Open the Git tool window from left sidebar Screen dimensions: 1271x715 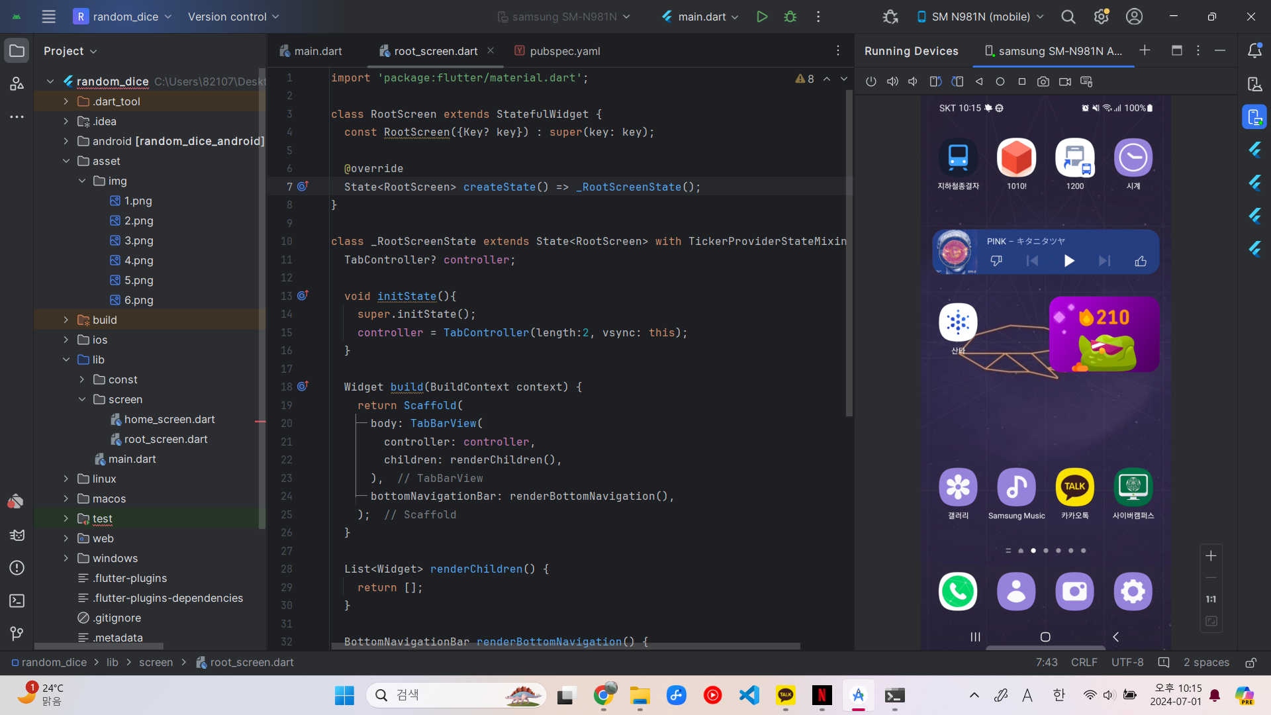(17, 634)
